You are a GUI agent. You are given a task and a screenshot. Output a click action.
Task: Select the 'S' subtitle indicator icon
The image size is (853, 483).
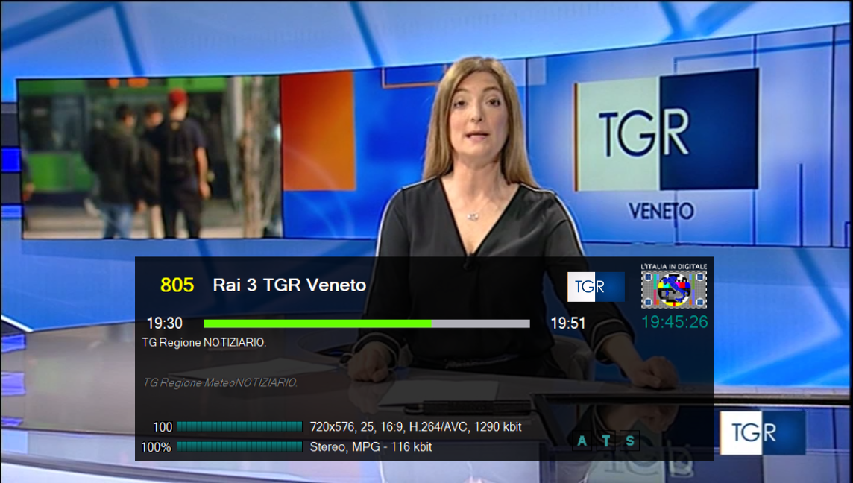pos(630,441)
